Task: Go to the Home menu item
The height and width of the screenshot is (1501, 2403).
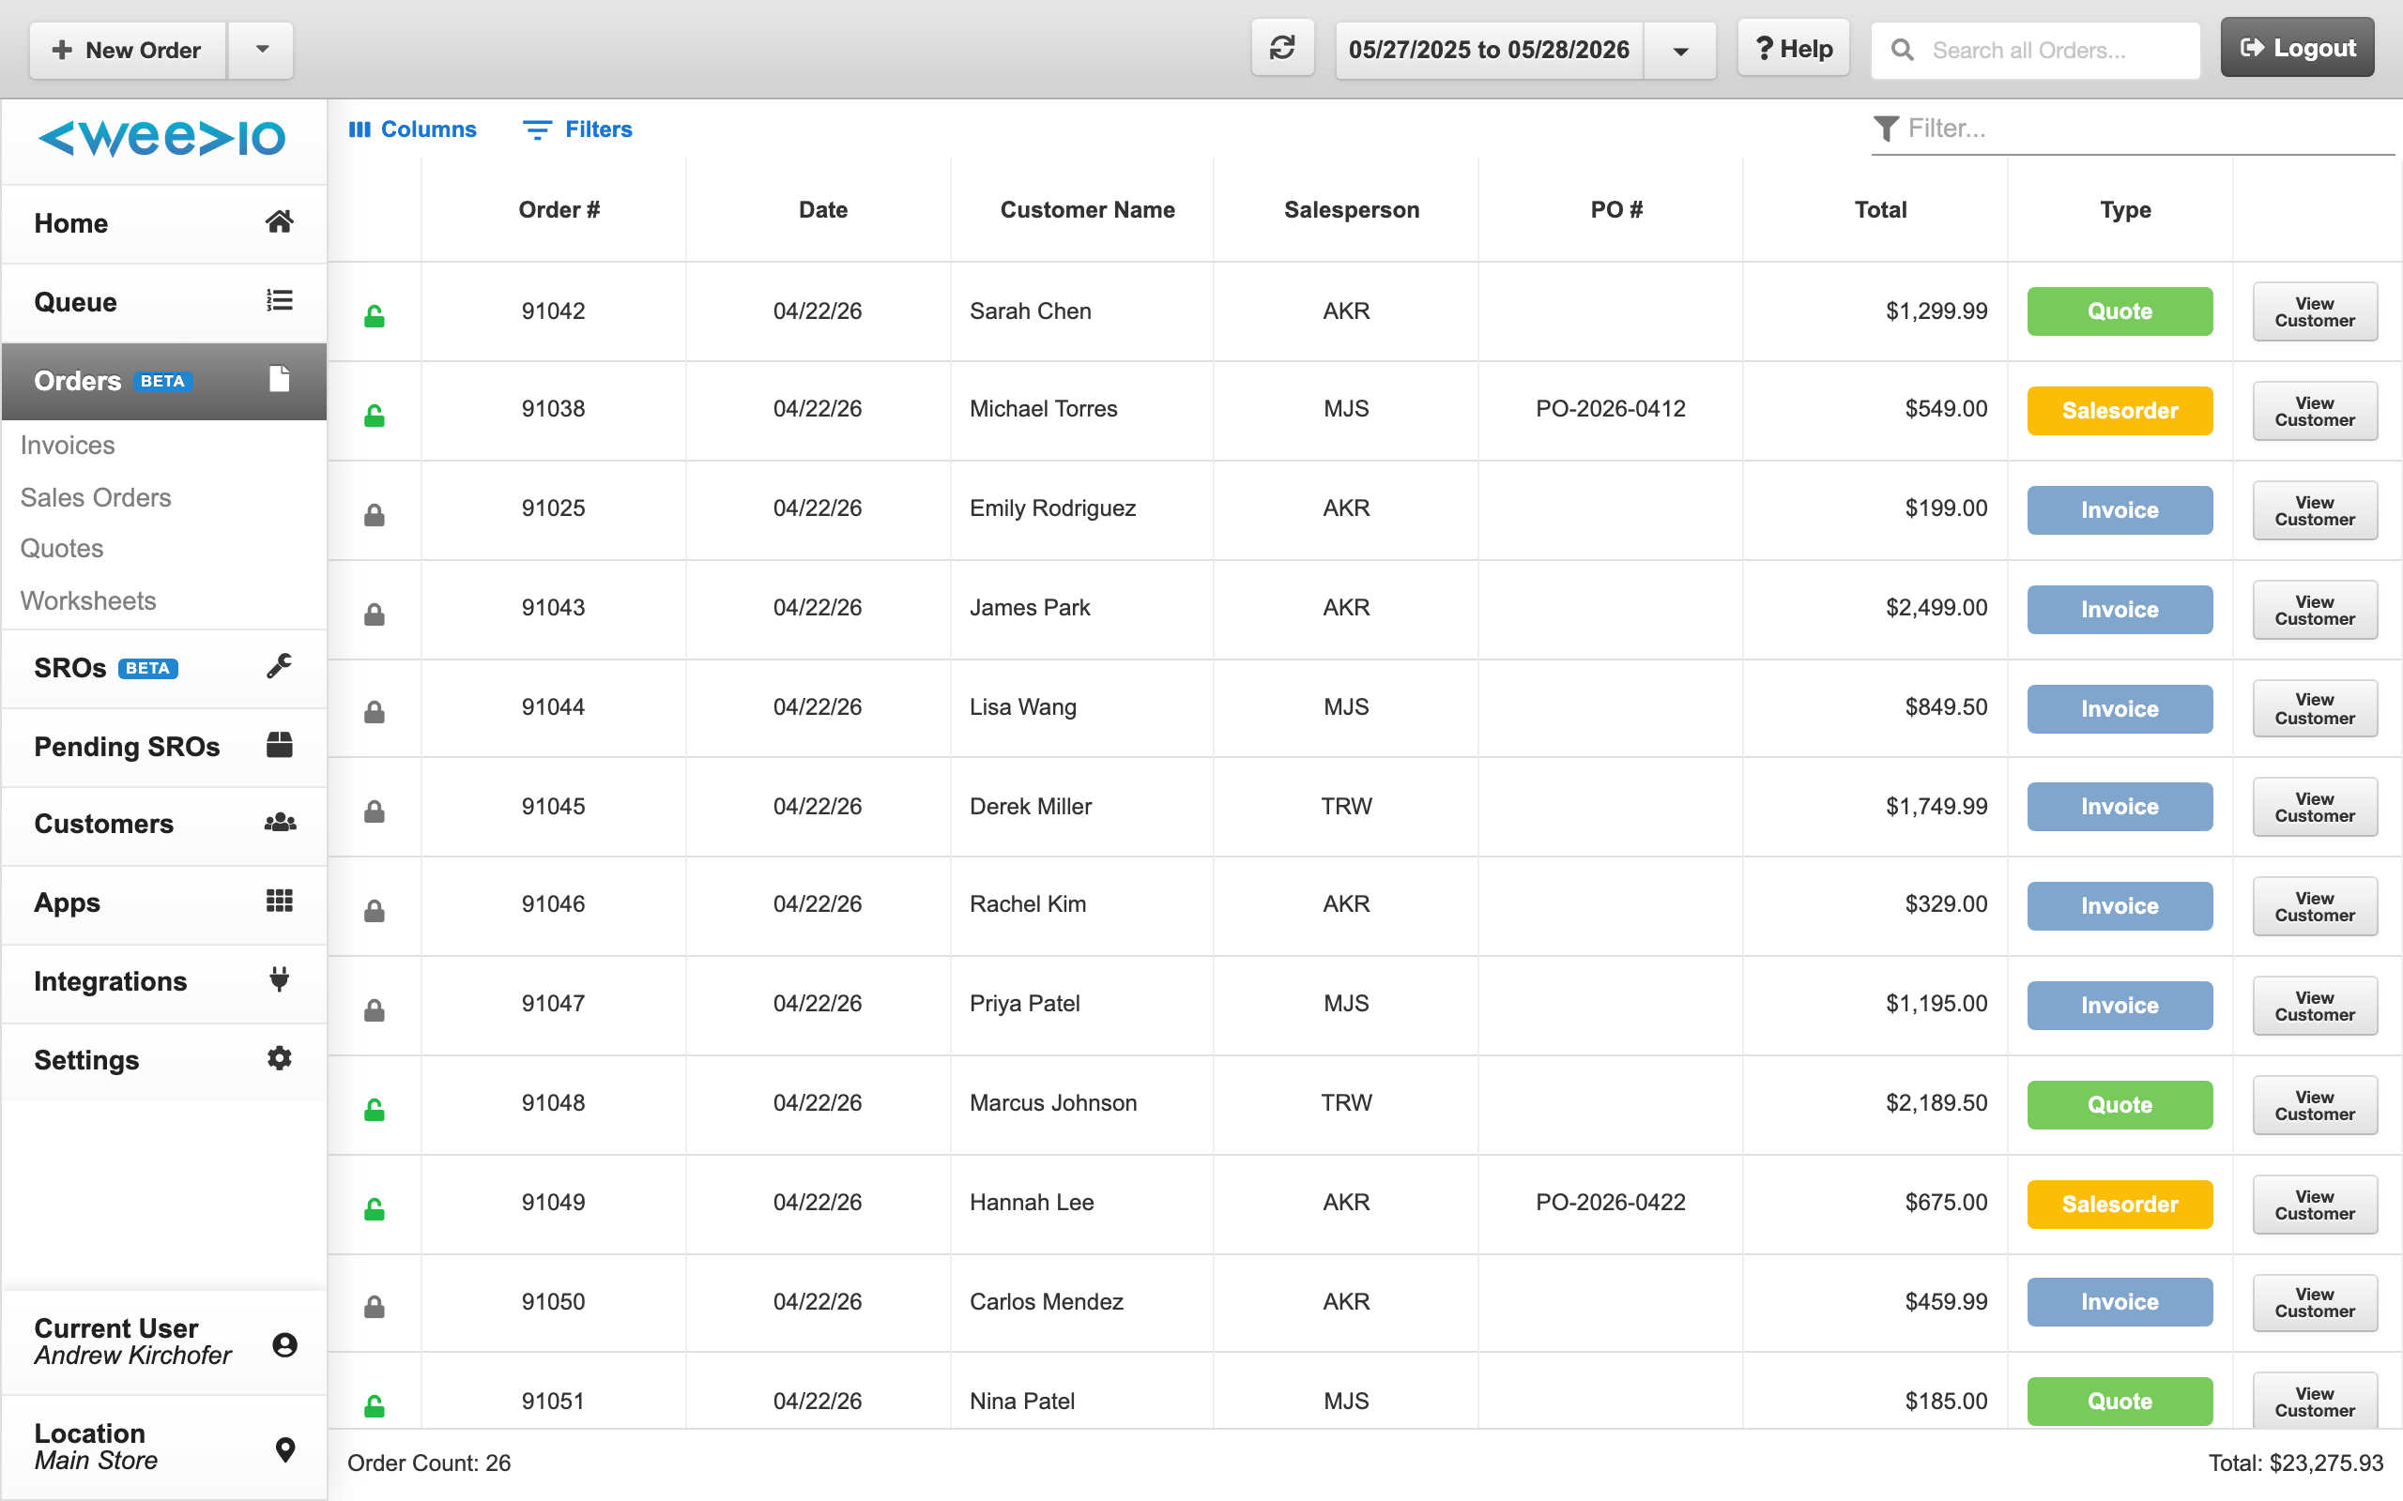Action: (x=164, y=223)
